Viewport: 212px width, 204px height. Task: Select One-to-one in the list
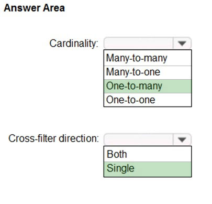(148, 100)
